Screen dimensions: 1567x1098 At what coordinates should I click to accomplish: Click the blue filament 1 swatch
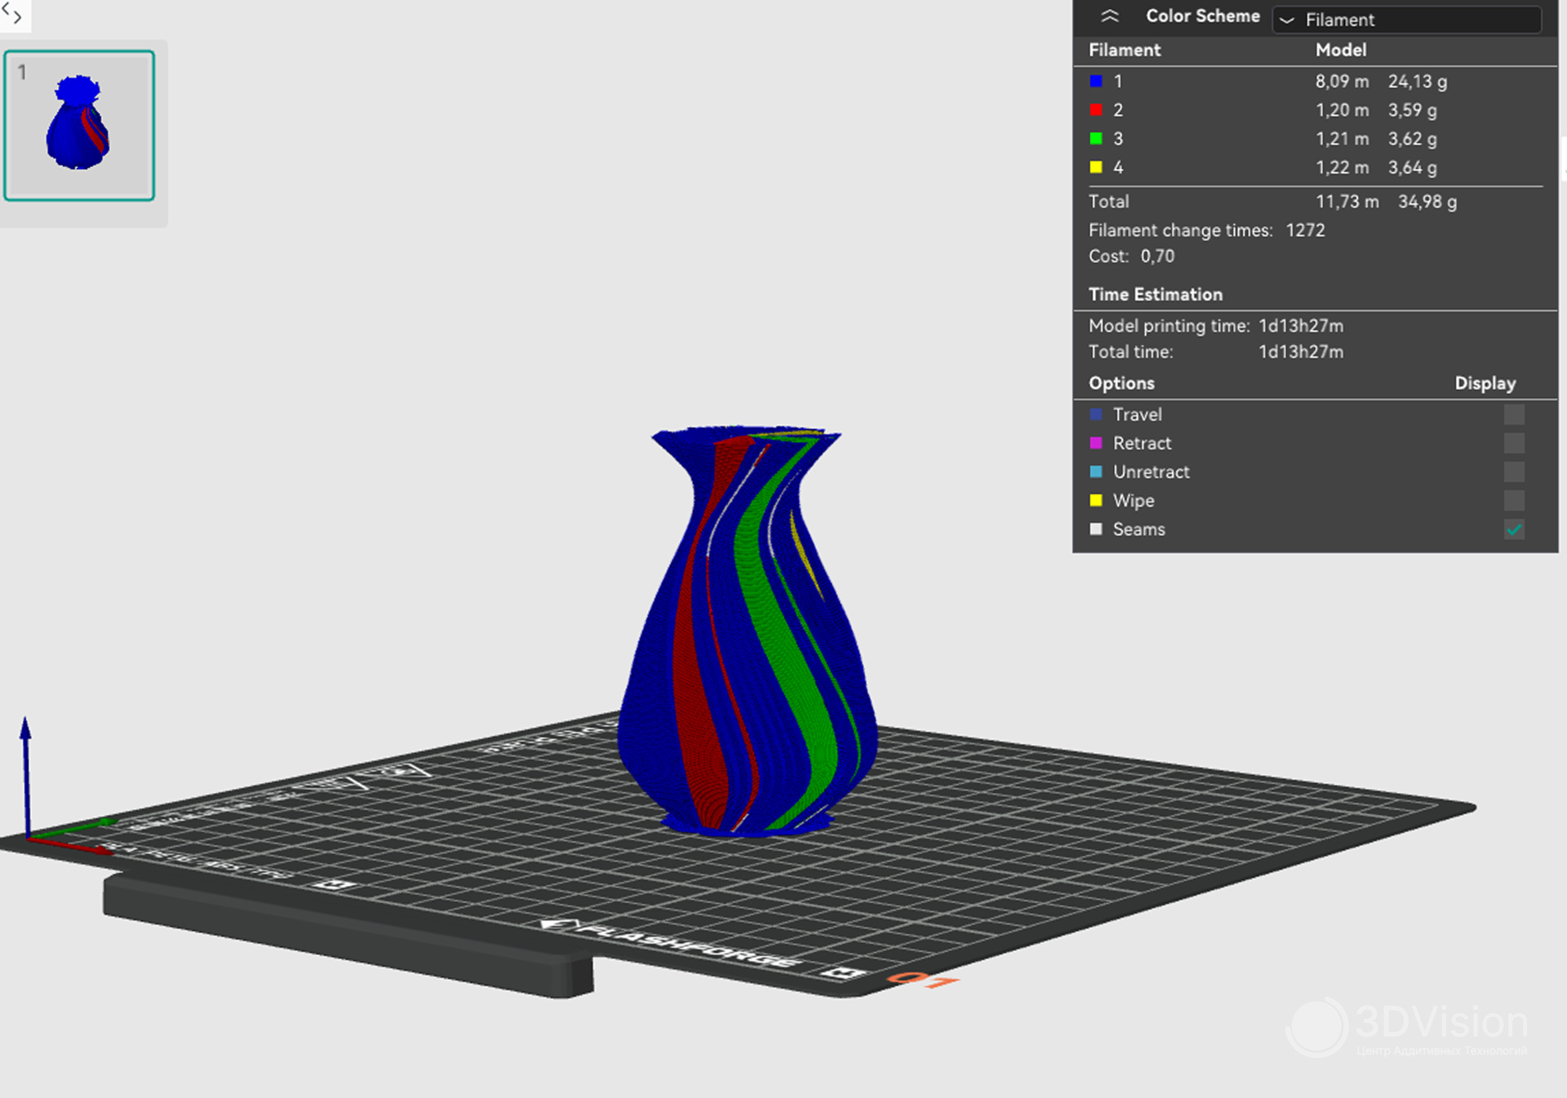(x=1096, y=82)
